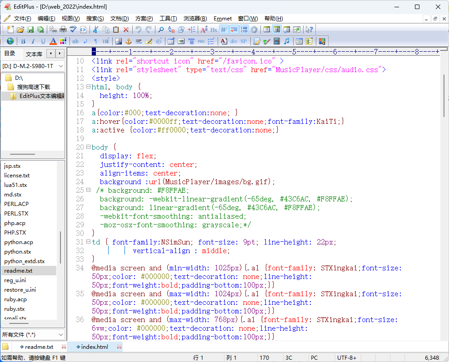Open the drive selector D-M.2-S980-1T dropdown
The height and width of the screenshot is (362, 449).
tap(33, 66)
